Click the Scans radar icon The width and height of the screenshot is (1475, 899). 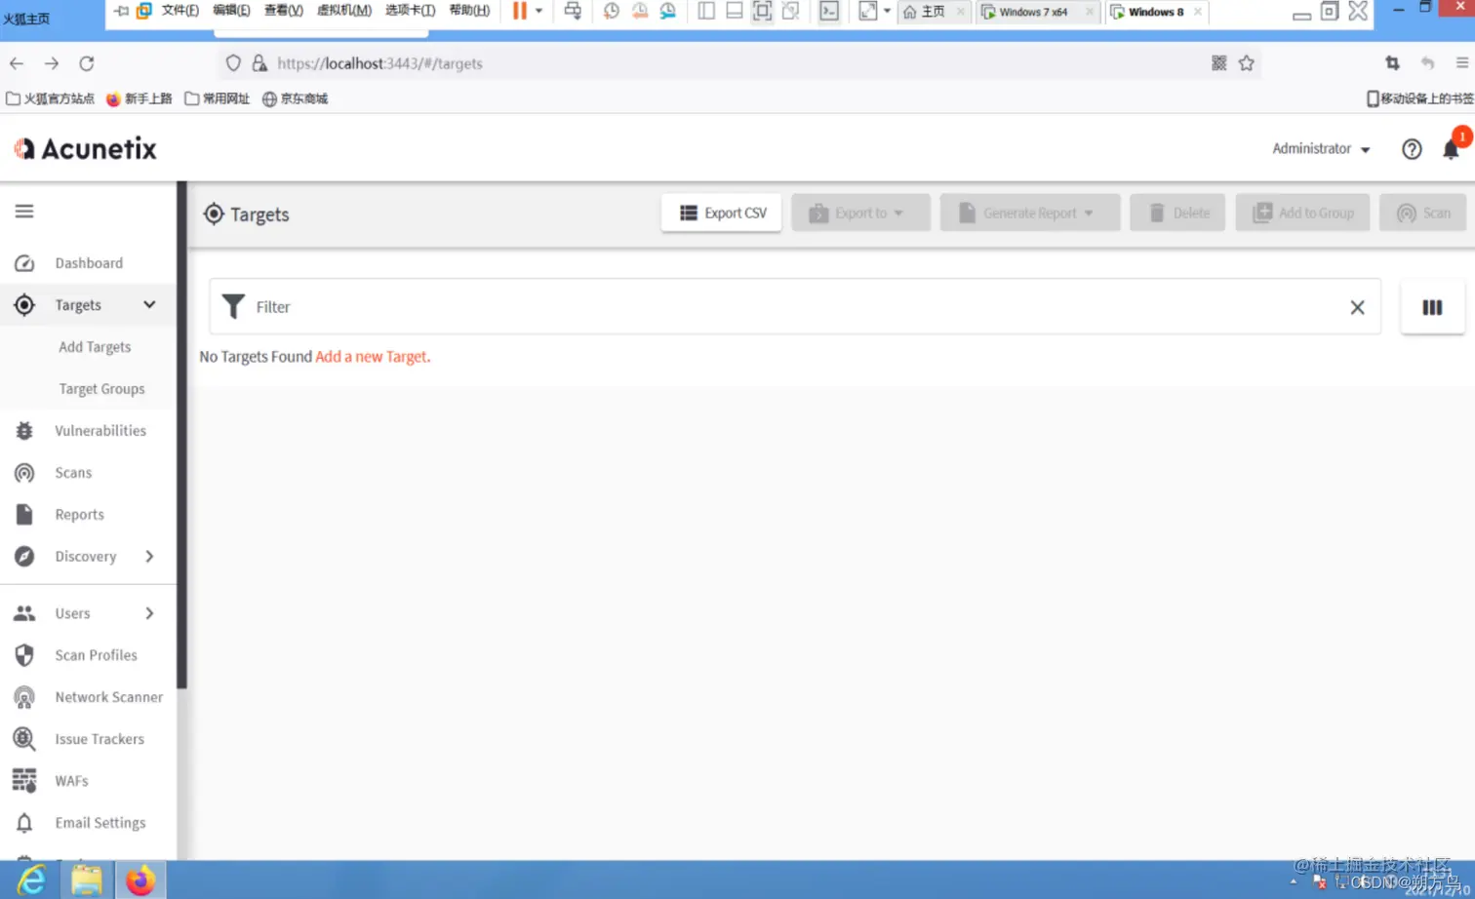click(24, 473)
